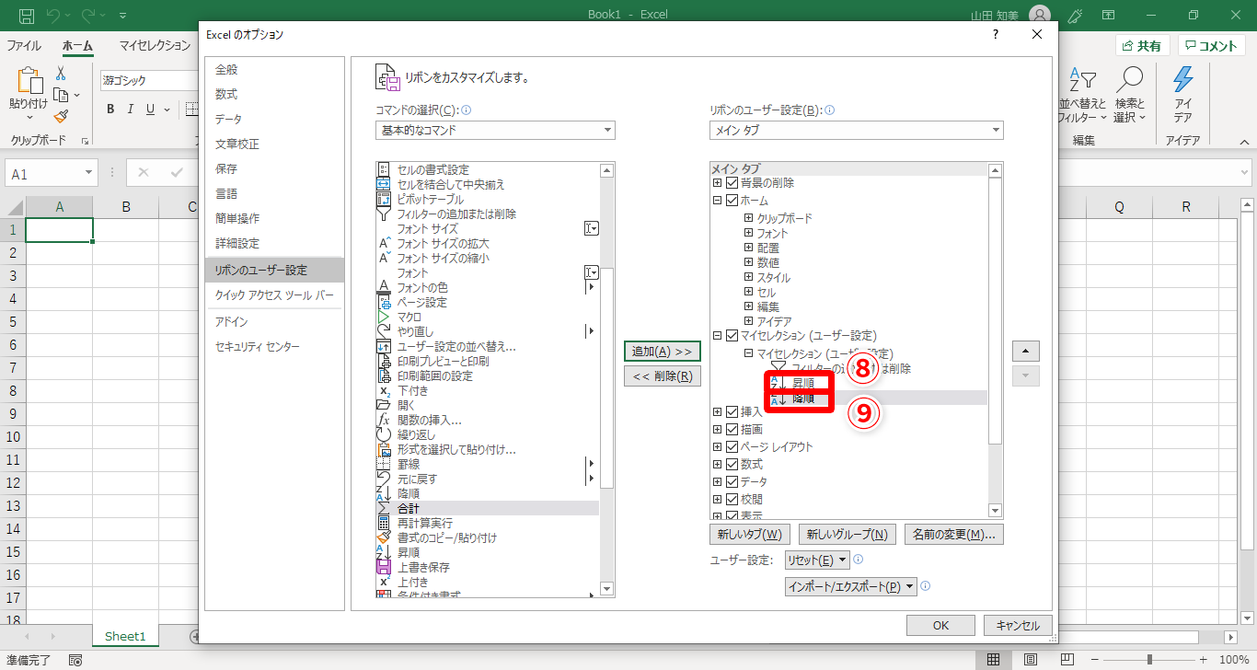This screenshot has width=1257, height=670.
Task: Select セキュリティ センター category
Action: click(x=273, y=346)
